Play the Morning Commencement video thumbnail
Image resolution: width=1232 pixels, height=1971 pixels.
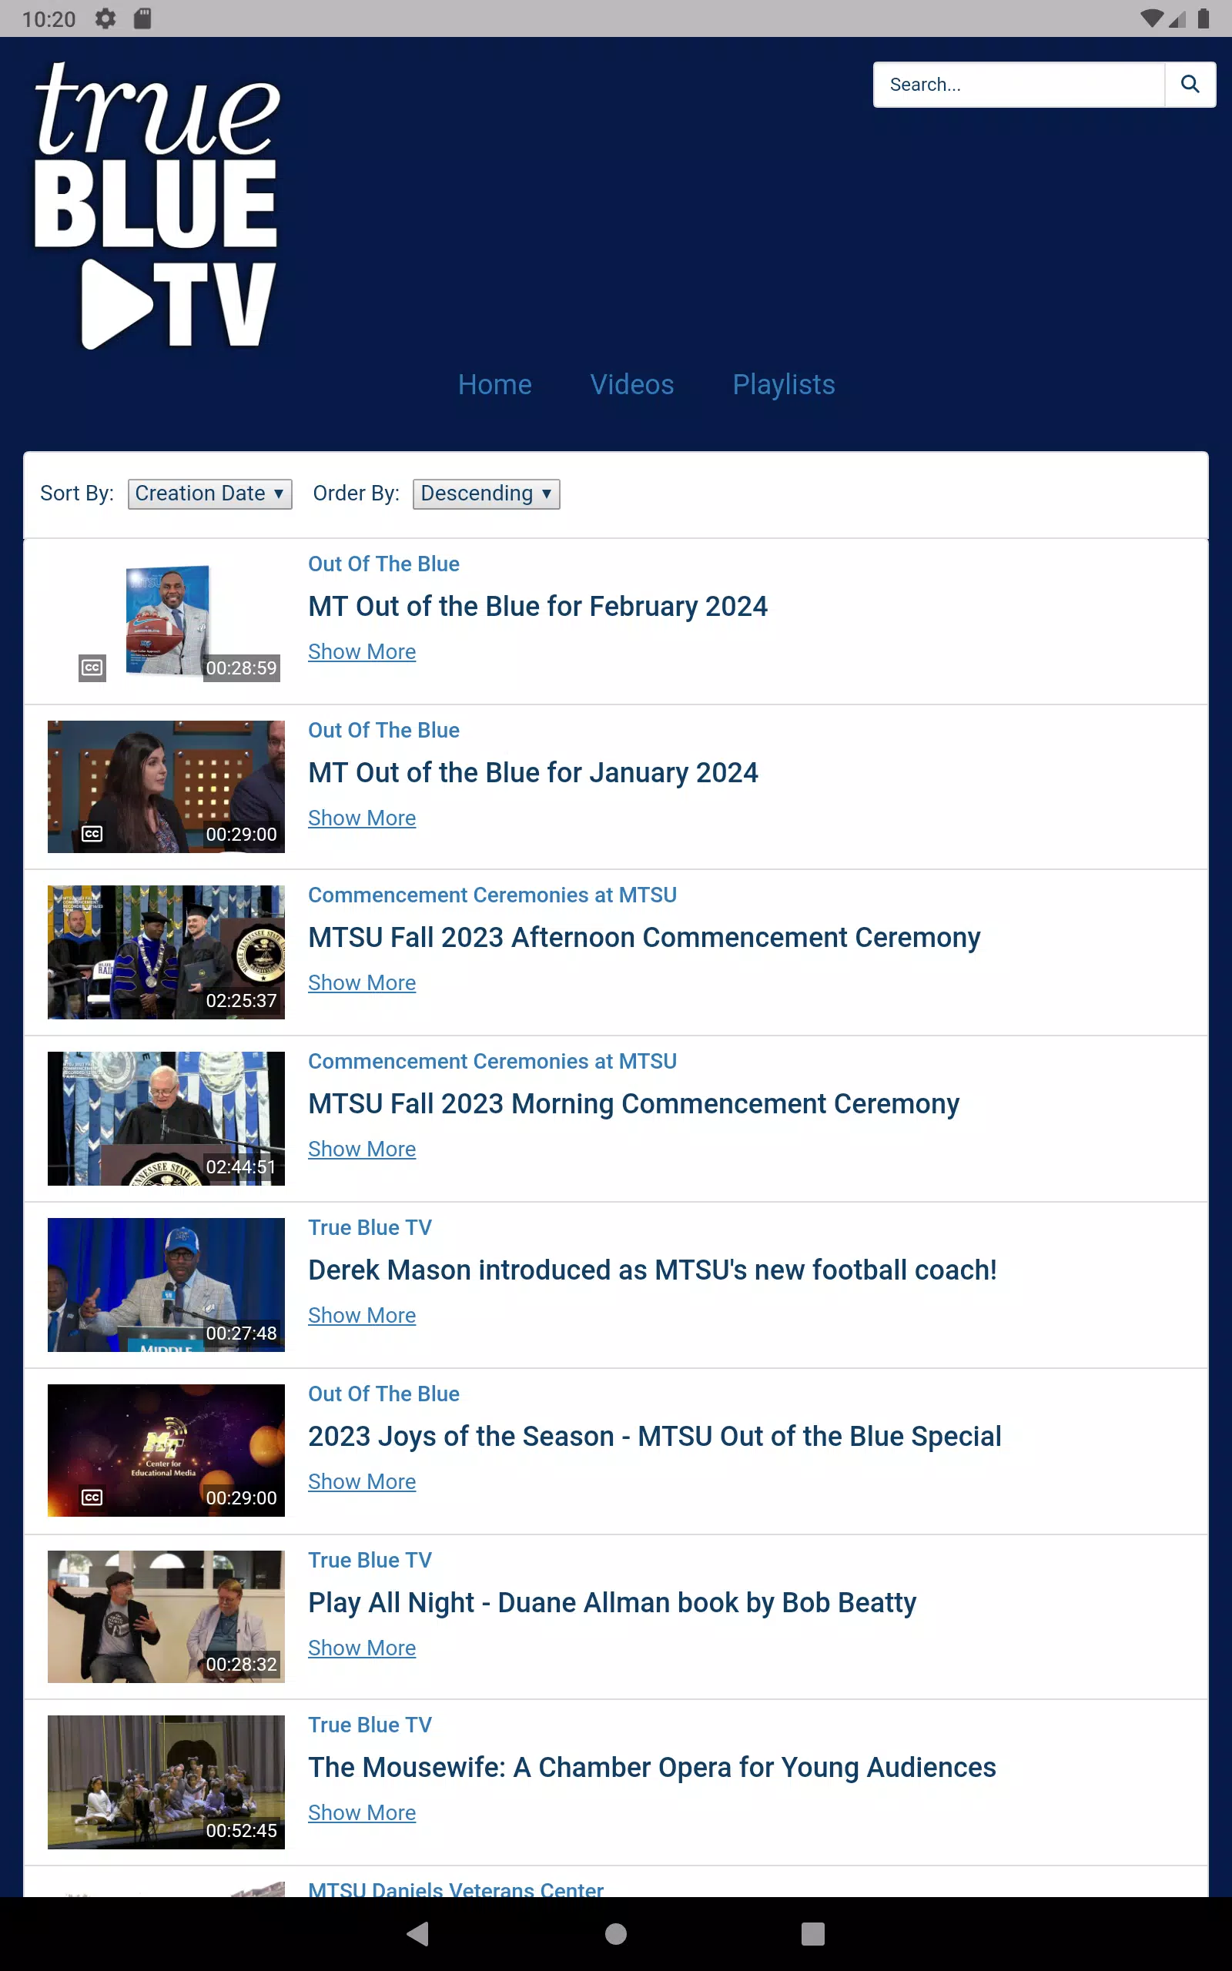pos(166,1118)
